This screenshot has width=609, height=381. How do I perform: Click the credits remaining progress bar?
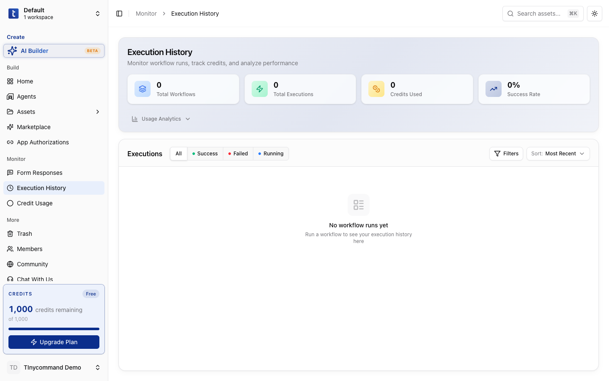click(x=54, y=329)
